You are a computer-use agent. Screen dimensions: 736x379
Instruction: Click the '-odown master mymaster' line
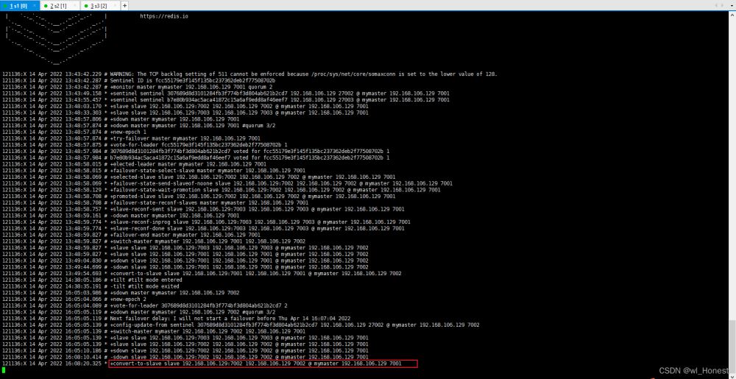121,216
